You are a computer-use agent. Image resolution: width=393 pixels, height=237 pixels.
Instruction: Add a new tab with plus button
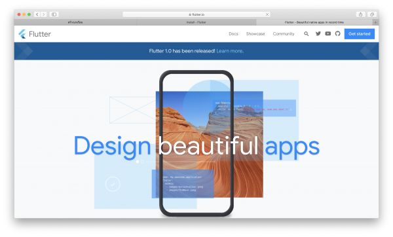375,22
